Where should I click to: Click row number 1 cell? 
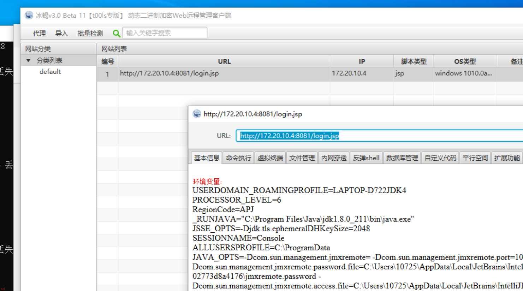tap(107, 74)
